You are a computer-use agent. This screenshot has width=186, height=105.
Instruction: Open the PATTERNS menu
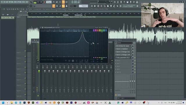(x=11, y=2)
